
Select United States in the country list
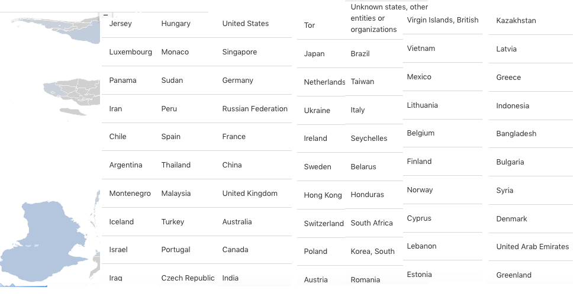245,24
